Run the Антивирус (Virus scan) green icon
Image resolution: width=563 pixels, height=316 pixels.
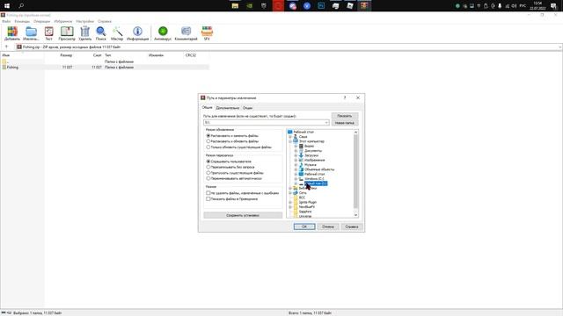pos(163,32)
